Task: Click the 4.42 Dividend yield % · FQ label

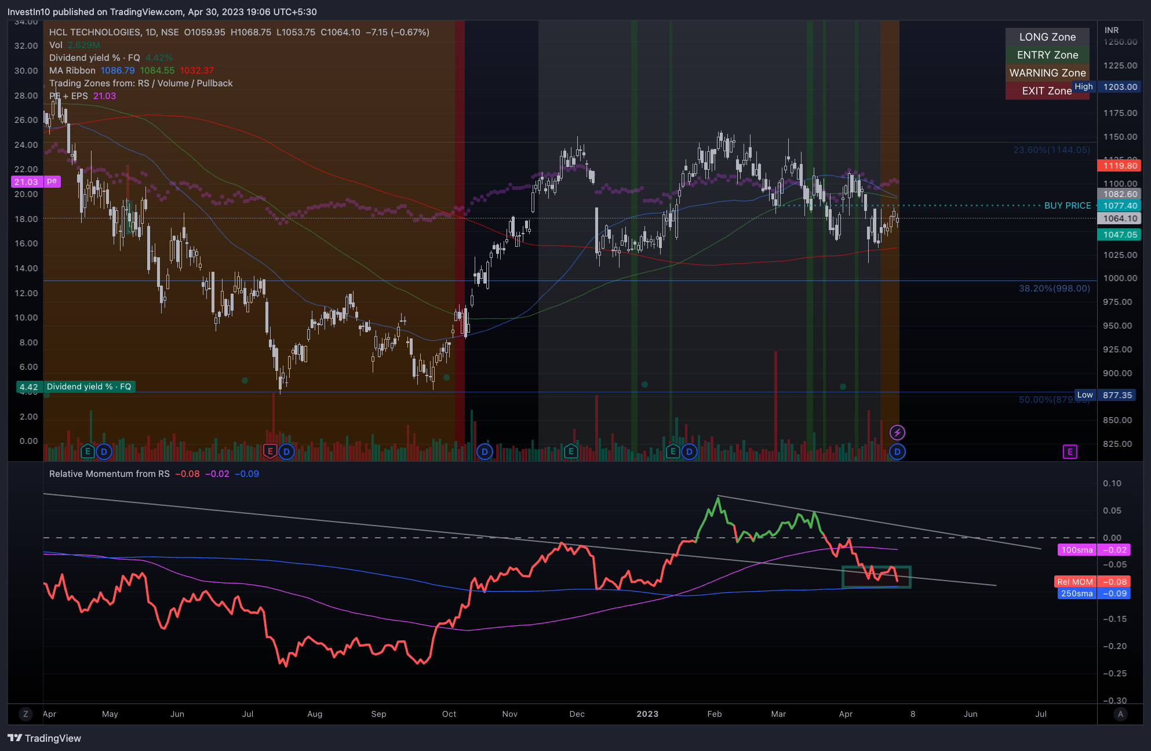Action: [76, 387]
